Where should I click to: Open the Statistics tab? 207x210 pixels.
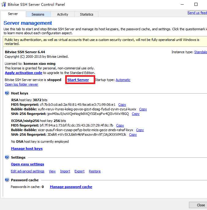[x=87, y=14]
